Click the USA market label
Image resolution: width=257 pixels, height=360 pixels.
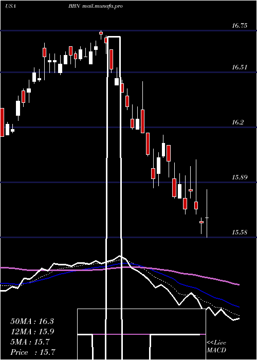click(x=10, y=6)
